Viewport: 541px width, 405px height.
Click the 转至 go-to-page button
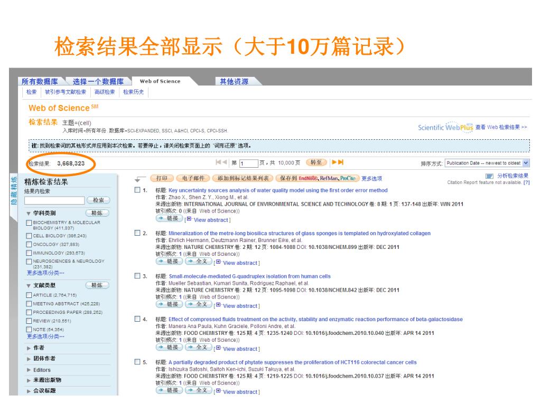(316, 162)
